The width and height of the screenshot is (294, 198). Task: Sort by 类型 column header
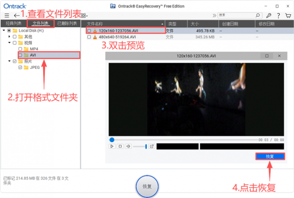176,24
